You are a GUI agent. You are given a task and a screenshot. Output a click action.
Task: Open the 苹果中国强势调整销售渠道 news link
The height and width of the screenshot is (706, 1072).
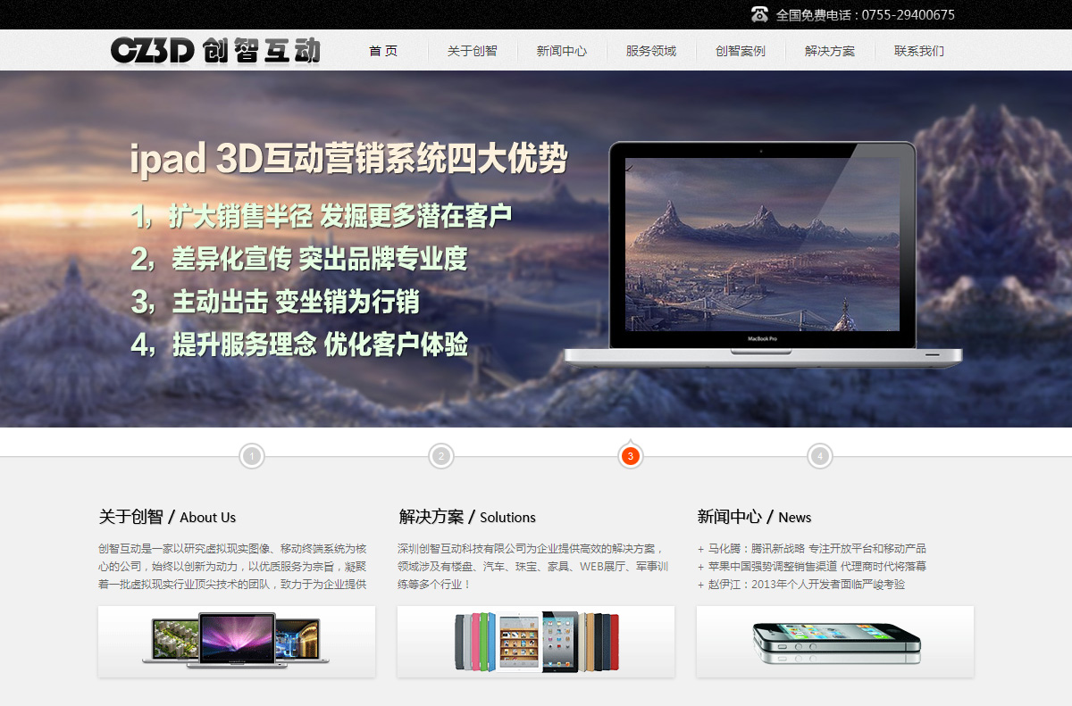tap(817, 566)
